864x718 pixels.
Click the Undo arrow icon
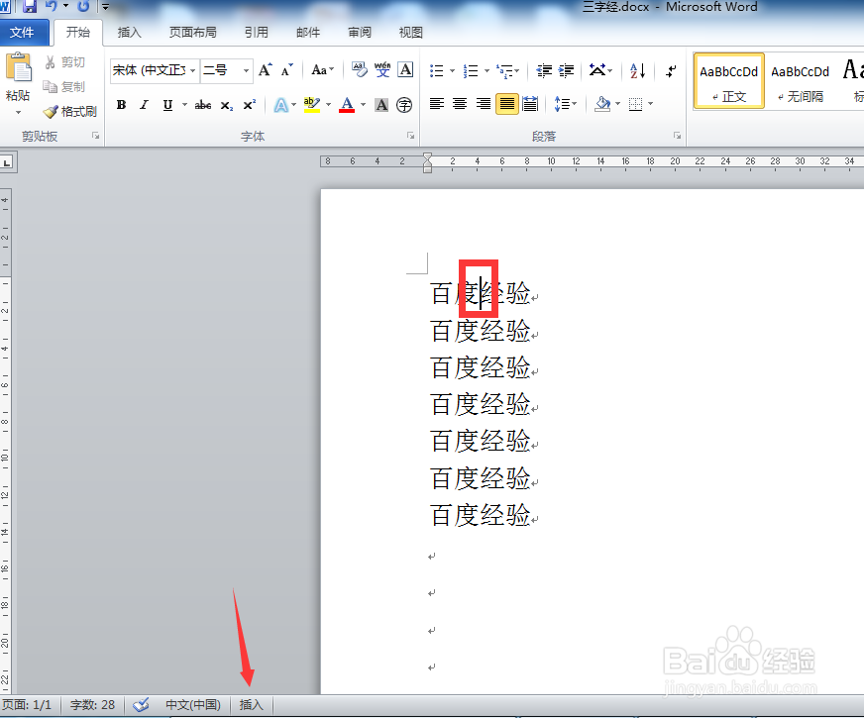[52, 6]
